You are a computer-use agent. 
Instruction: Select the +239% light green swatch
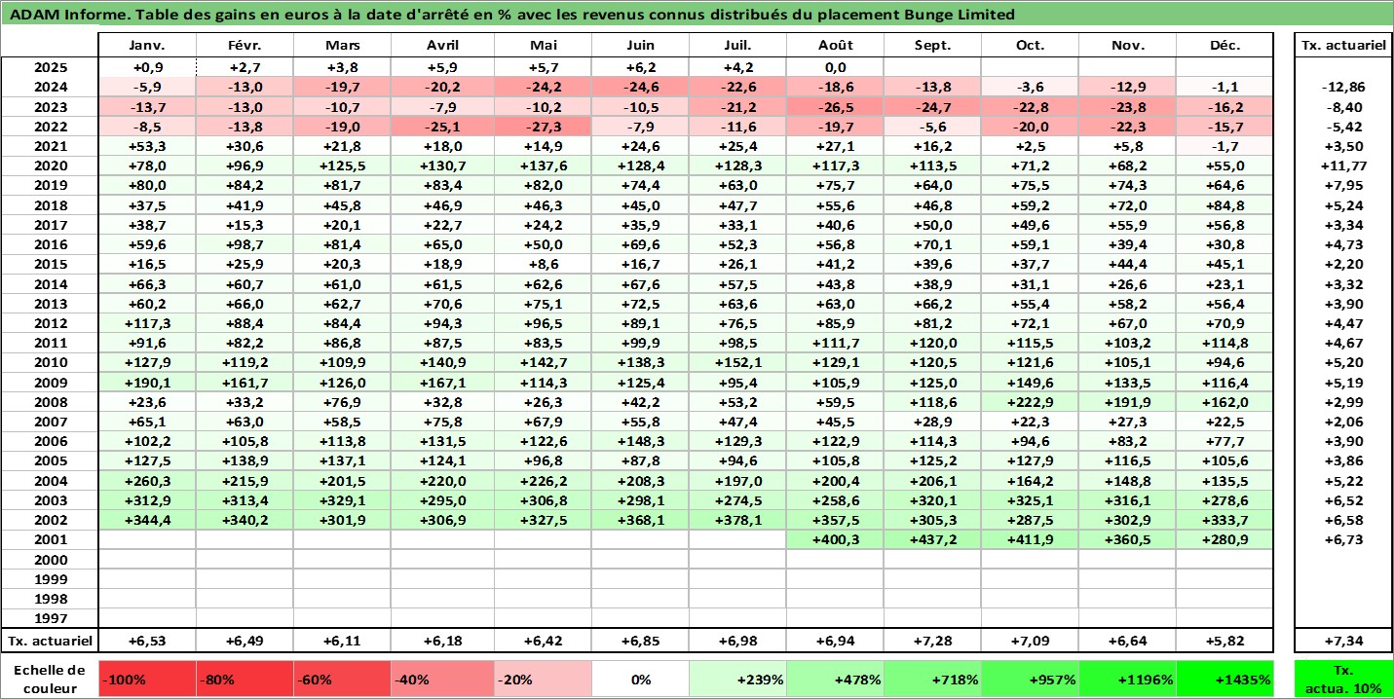[x=737, y=680]
